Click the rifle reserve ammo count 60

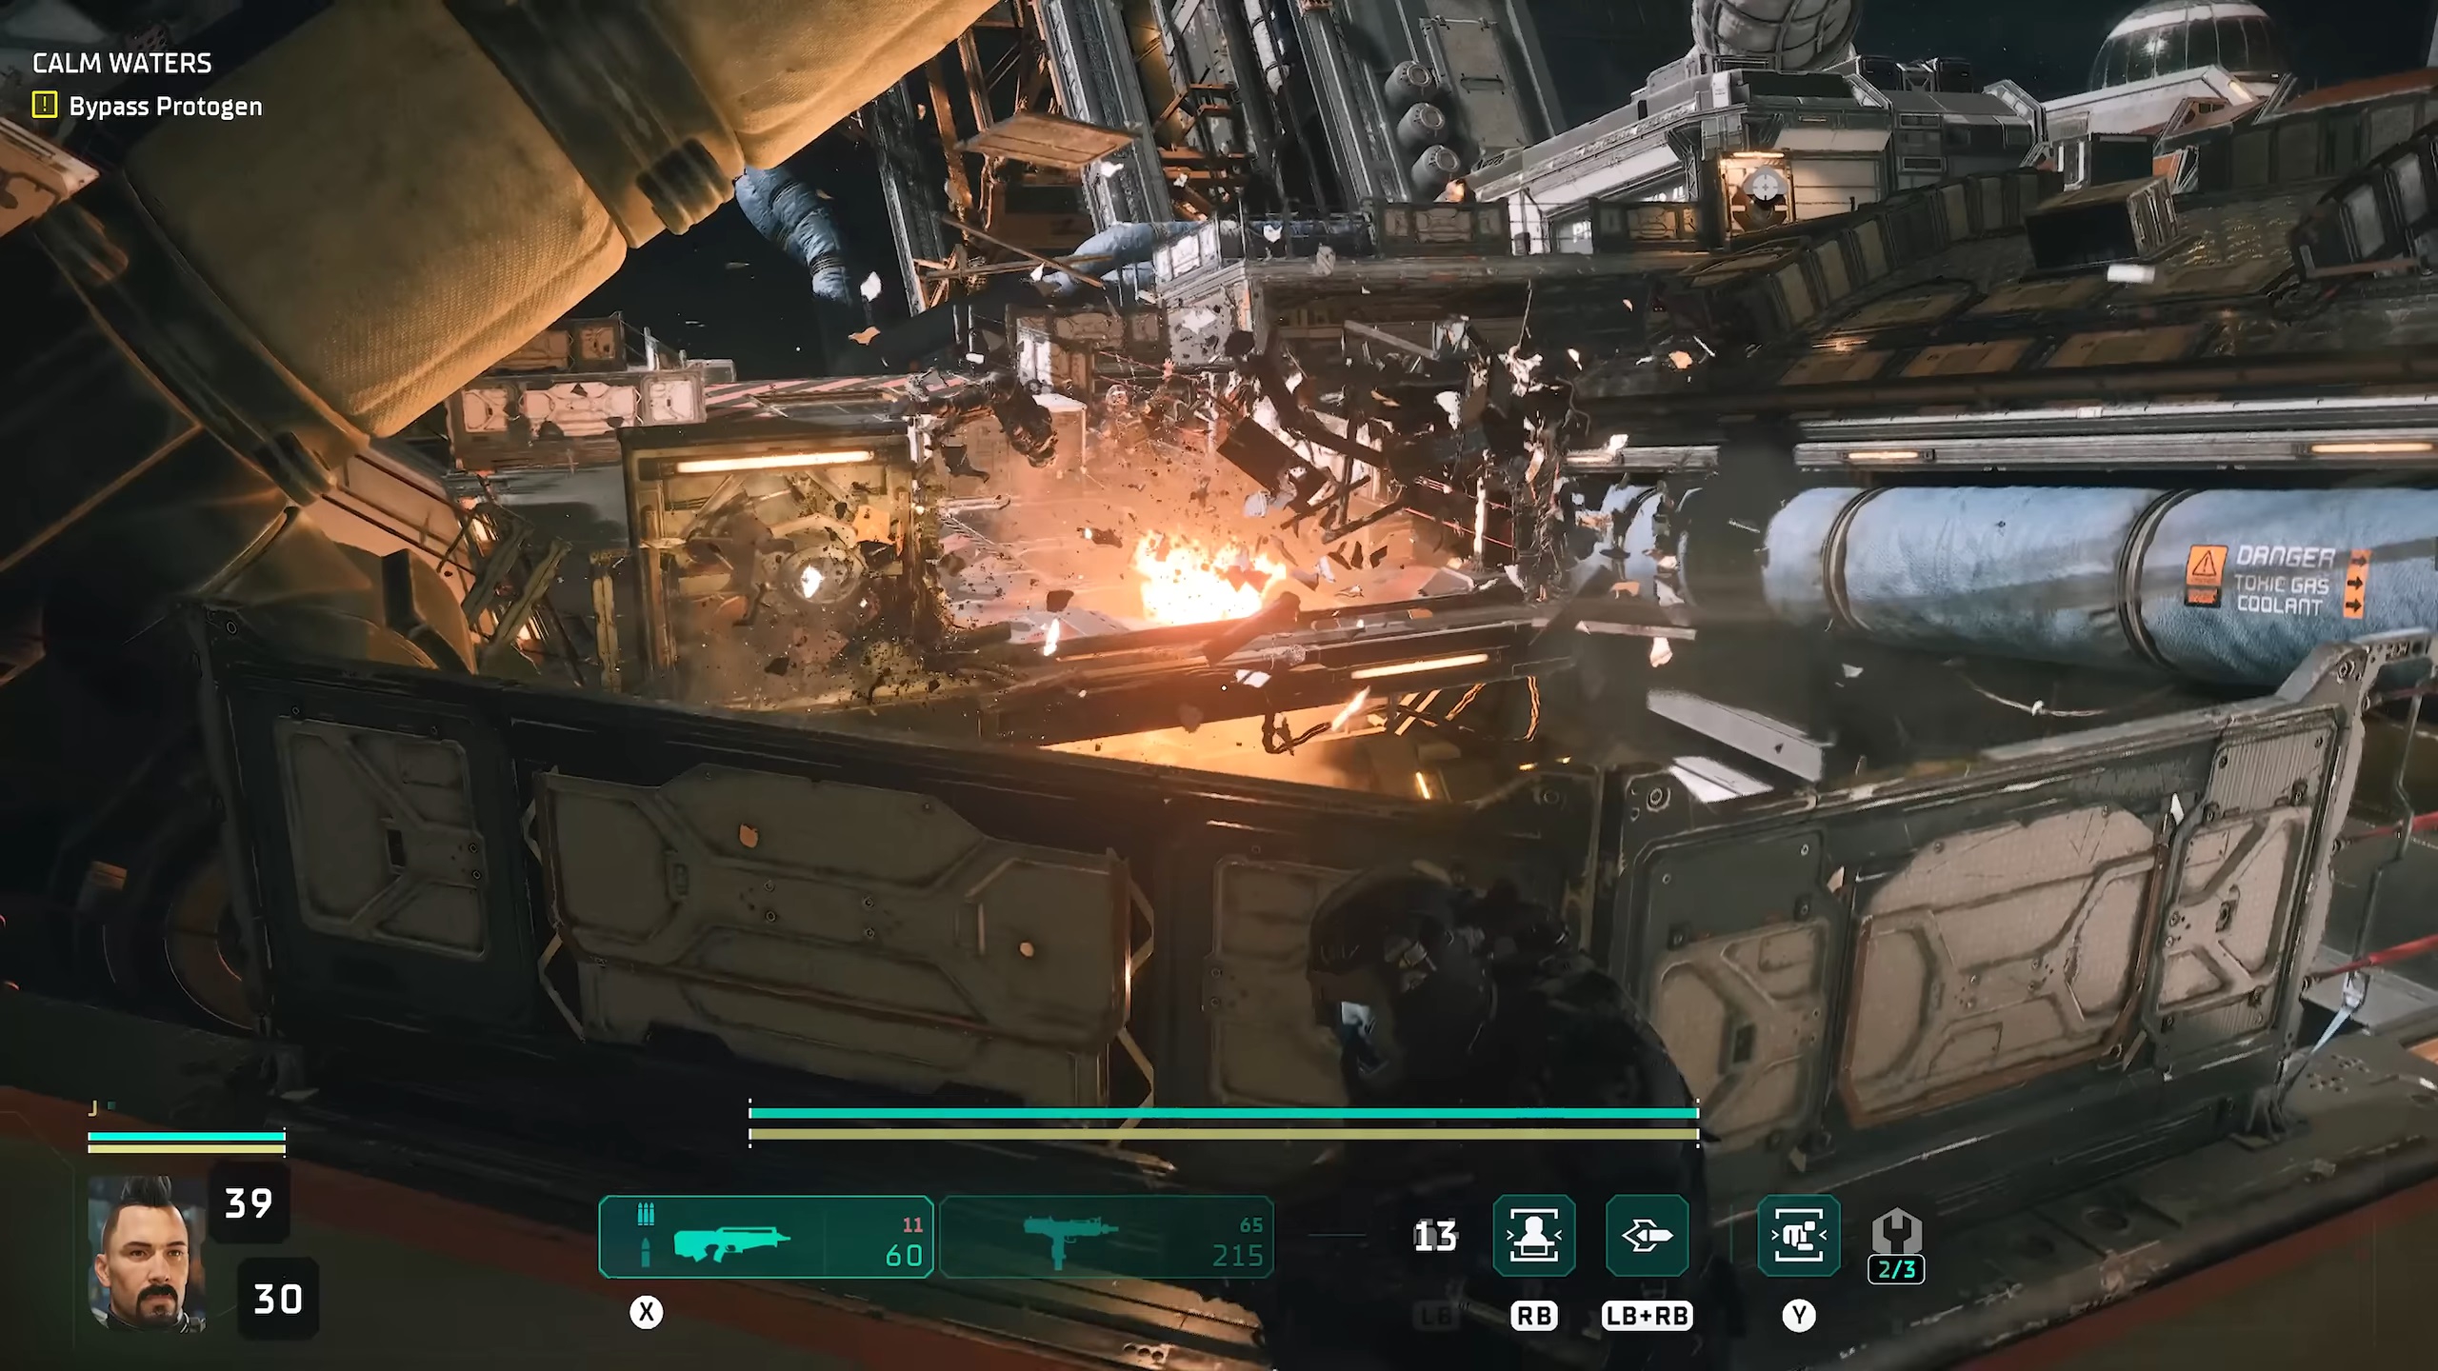point(904,1256)
